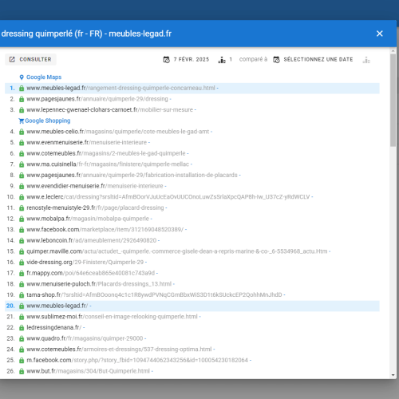The width and height of the screenshot is (399, 399).
Task: Open the Google Maps link
Action: [x=44, y=77]
